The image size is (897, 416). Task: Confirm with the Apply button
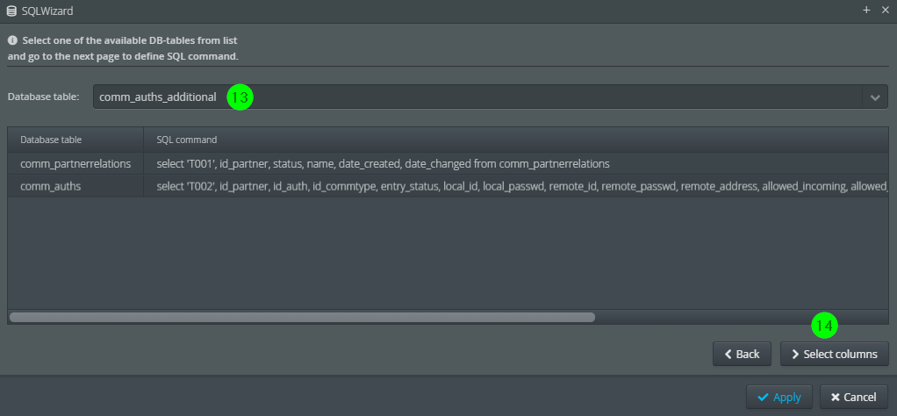coord(779,397)
